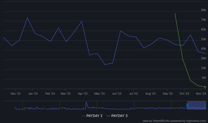Click the Apr '23 x-axis label

point(83,93)
